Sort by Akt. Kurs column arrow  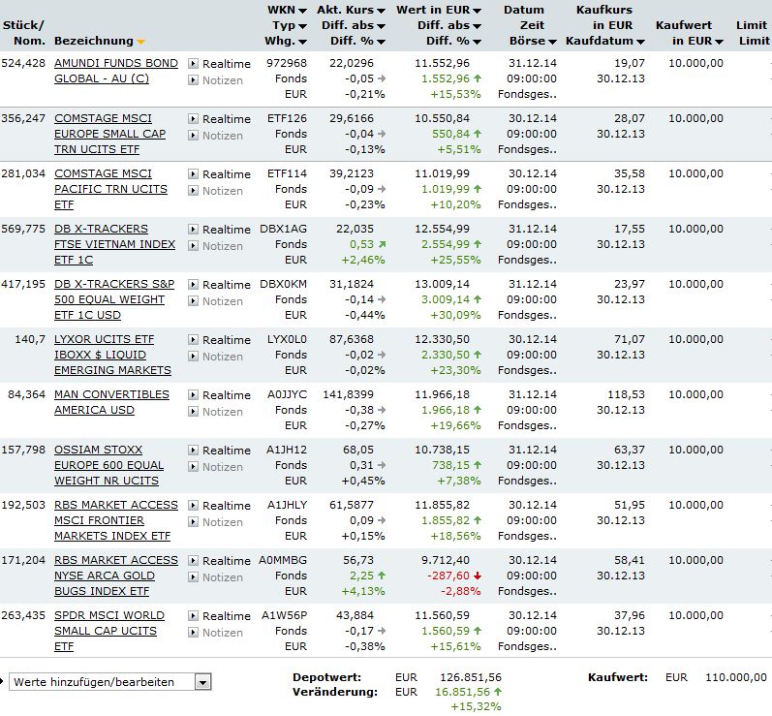tap(381, 11)
